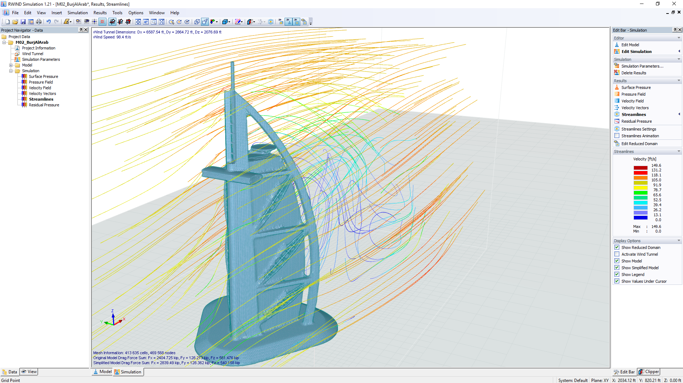Collapse the Results section in Edit Bar
Image resolution: width=683 pixels, height=383 pixels.
coord(679,80)
